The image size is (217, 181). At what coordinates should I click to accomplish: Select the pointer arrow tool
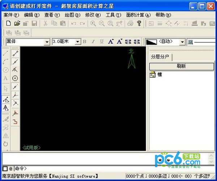tap(6, 89)
